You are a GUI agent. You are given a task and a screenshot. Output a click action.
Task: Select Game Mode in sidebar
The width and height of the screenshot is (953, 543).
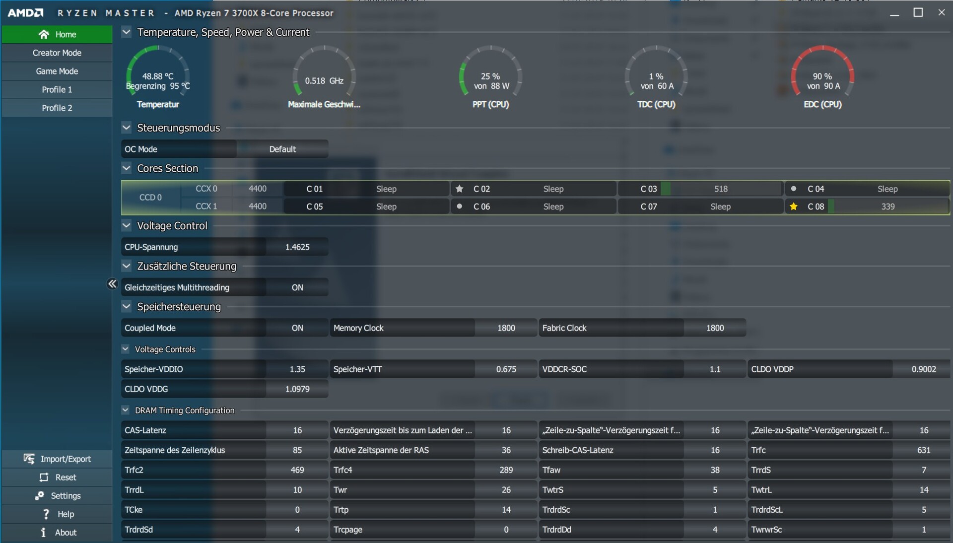(x=57, y=71)
